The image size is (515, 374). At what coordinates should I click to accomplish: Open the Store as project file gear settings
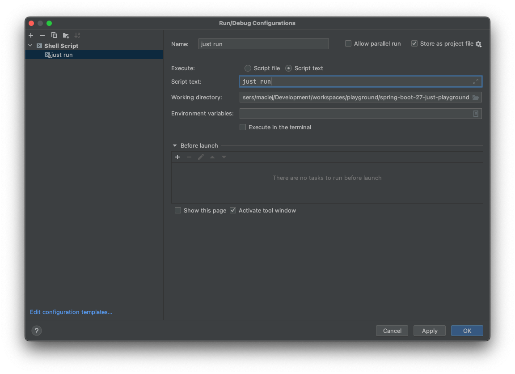[479, 43]
